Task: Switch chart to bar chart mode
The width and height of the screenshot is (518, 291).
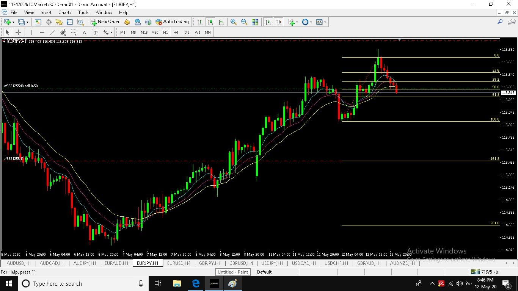Action: click(199, 22)
